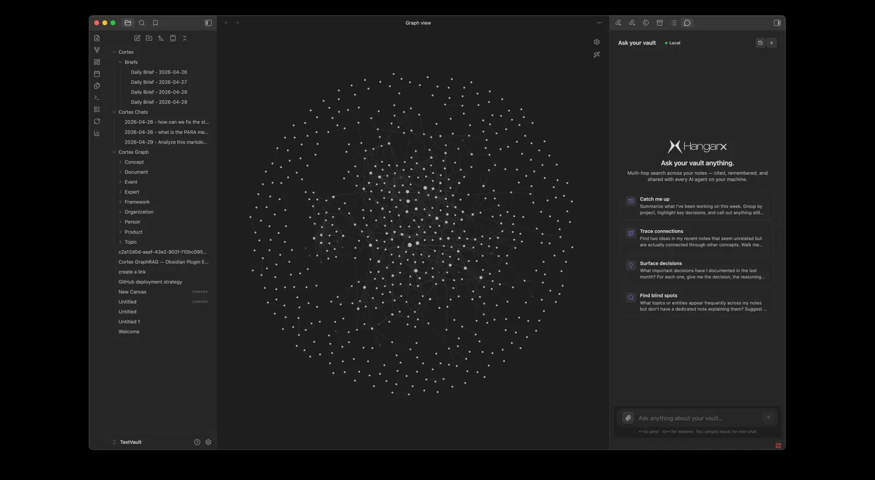Attach a file with paperclip
Viewport: 875px width, 480px height.
628,418
